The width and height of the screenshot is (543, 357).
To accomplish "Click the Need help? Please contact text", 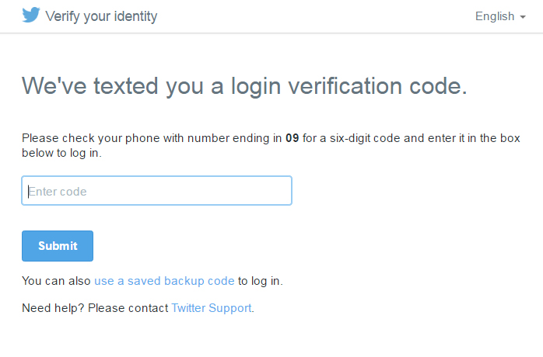I will pos(95,308).
